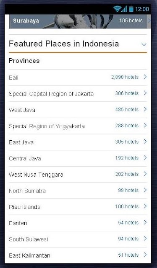157x268 pixels.
Task: Tap the arrow at Surabaya banner edge
Action: pyautogui.click(x=149, y=21)
